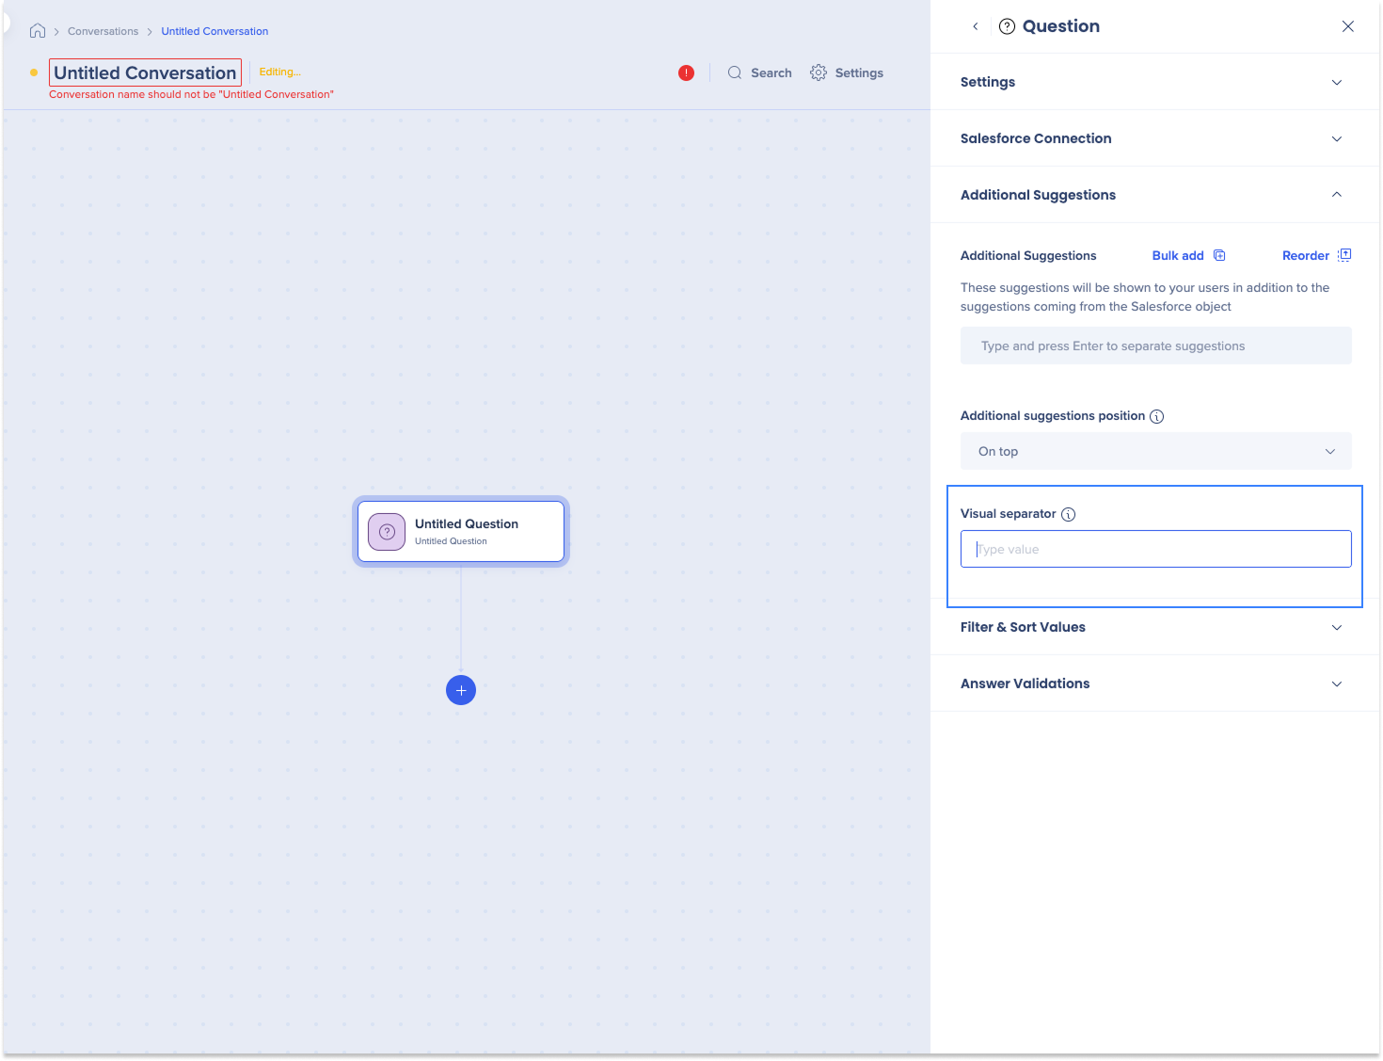Click the home icon in breadcrumb

[x=38, y=31]
